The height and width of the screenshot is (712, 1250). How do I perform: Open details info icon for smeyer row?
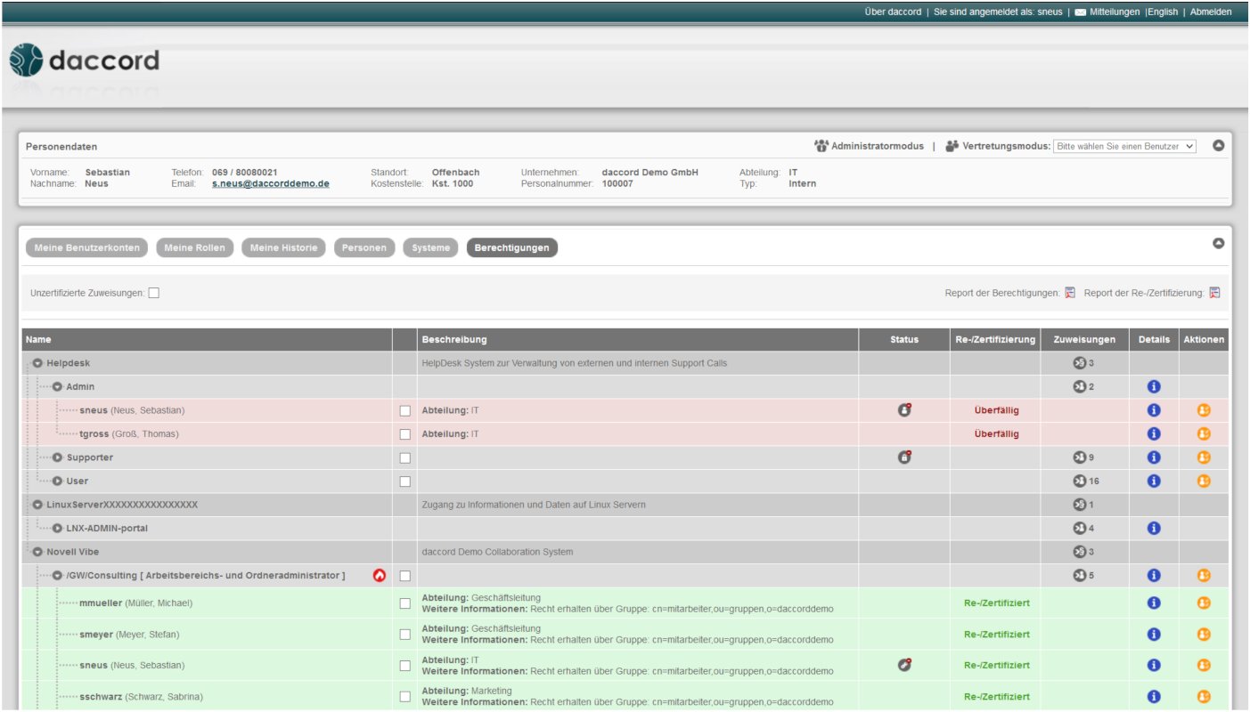[x=1154, y=635]
